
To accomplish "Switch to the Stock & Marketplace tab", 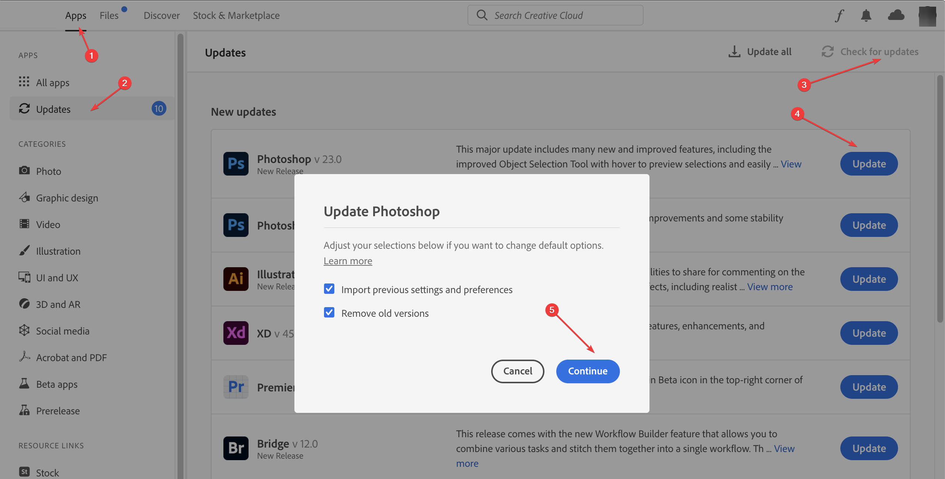I will (236, 16).
